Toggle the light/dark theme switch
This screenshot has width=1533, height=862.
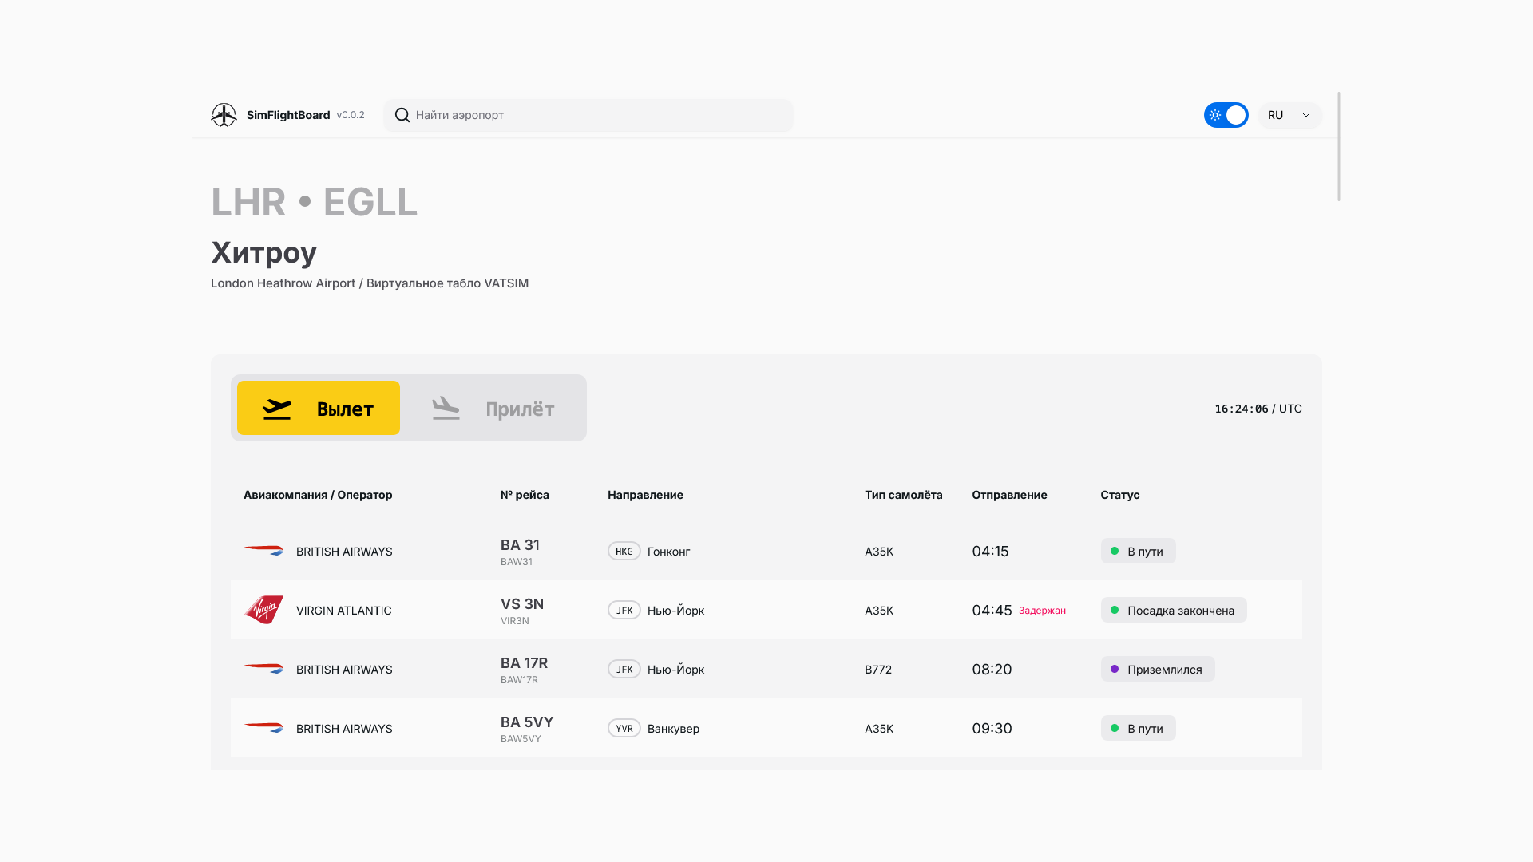1226,115
